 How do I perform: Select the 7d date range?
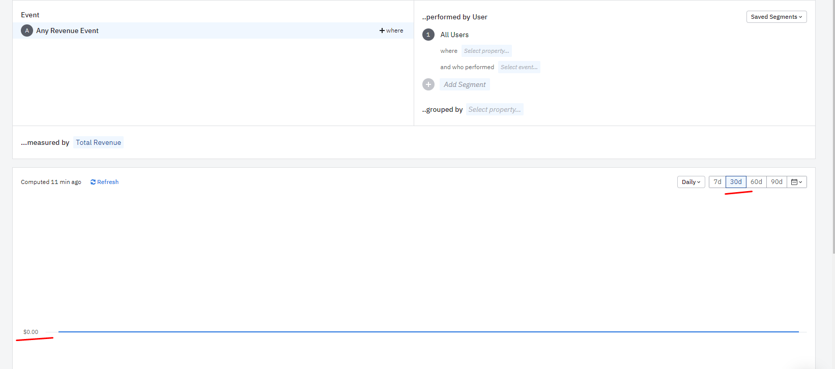pyautogui.click(x=717, y=182)
